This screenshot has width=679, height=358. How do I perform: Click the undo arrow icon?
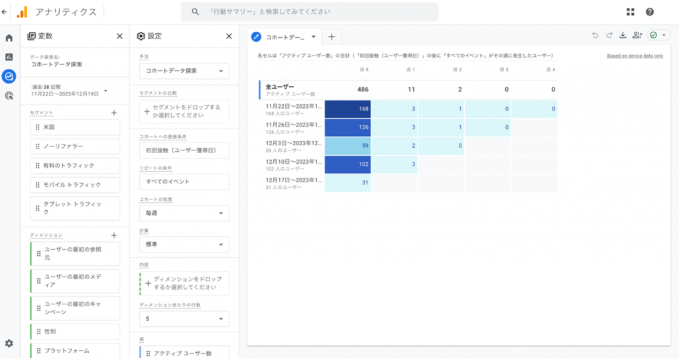pos(595,36)
